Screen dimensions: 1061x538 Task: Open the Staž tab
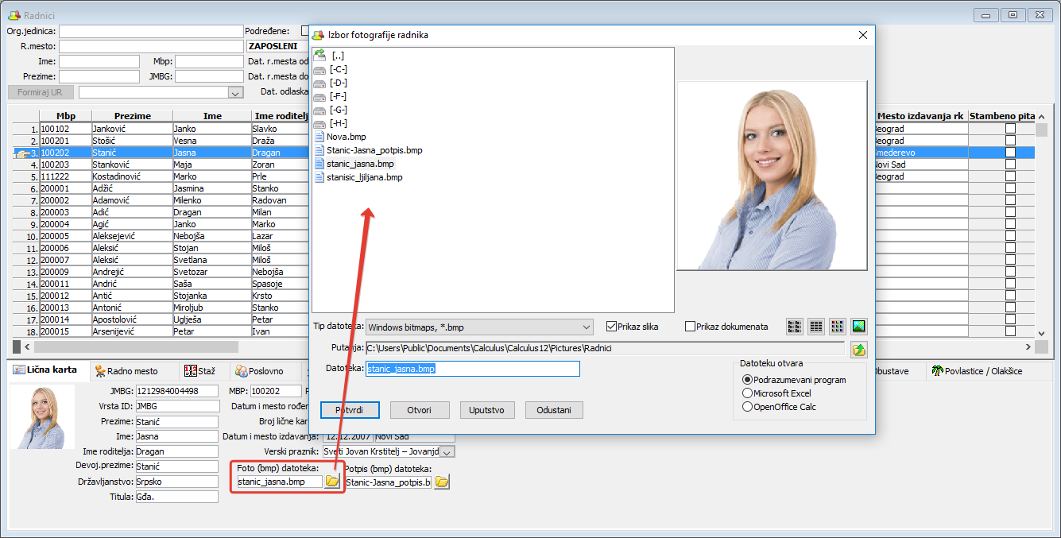coord(200,371)
